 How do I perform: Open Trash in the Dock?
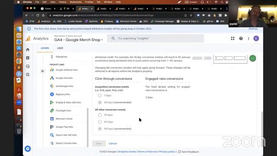coord(19,131)
